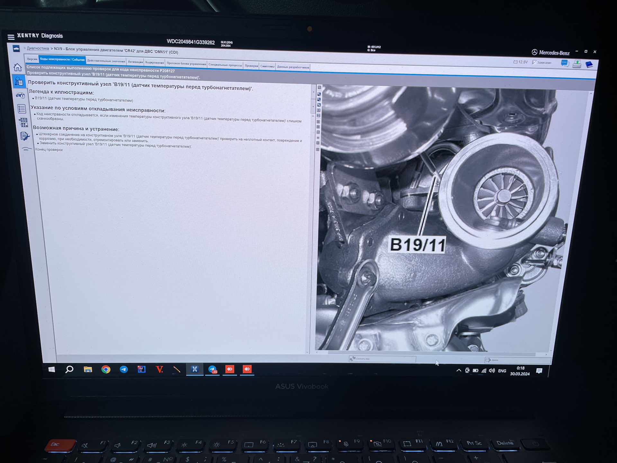The image size is (617, 463).
Task: Switch to the Xentry X taskbar icon
Action: (x=194, y=369)
